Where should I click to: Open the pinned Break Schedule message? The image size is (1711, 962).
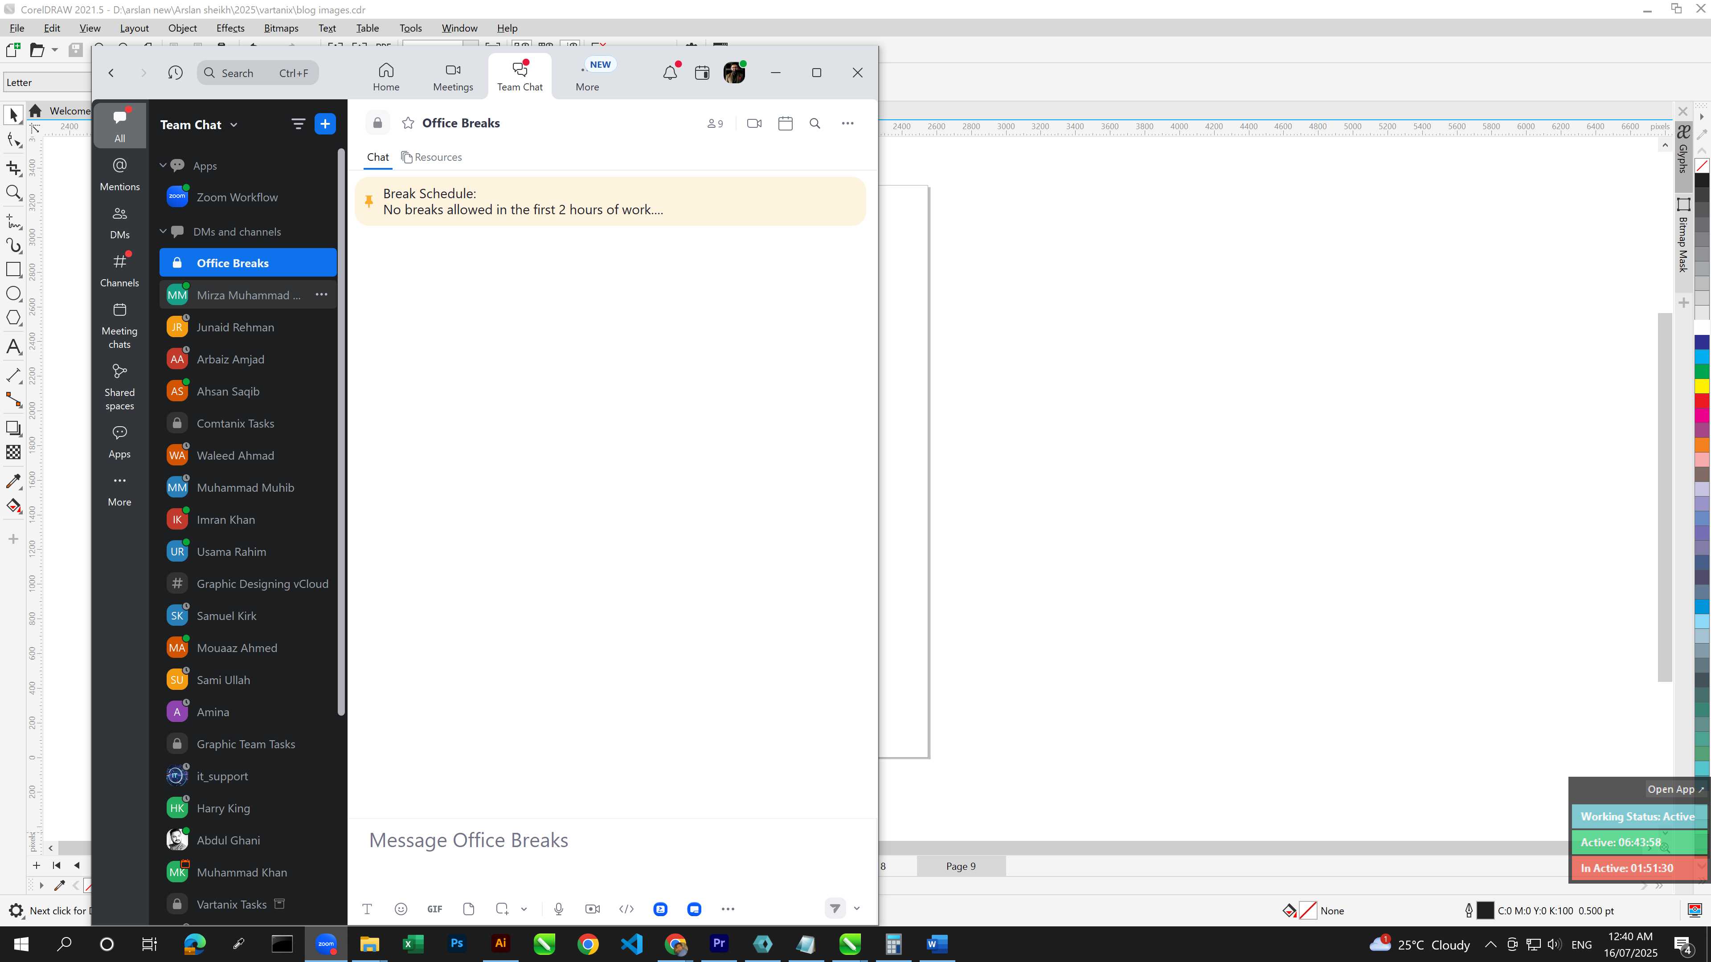pos(610,201)
